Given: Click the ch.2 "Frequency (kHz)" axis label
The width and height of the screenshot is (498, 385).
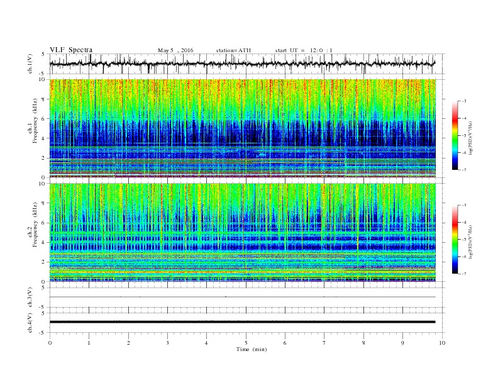Looking at the screenshot, I should coord(35,224).
